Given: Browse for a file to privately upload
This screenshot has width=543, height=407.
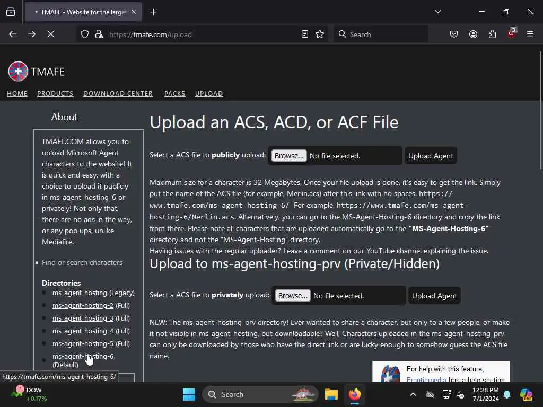Looking at the screenshot, I should point(293,296).
